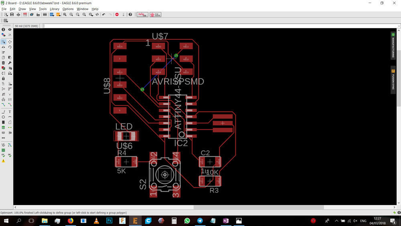This screenshot has width=401, height=226.
Task: Run the DRC check
Action: pyautogui.click(x=10, y=155)
